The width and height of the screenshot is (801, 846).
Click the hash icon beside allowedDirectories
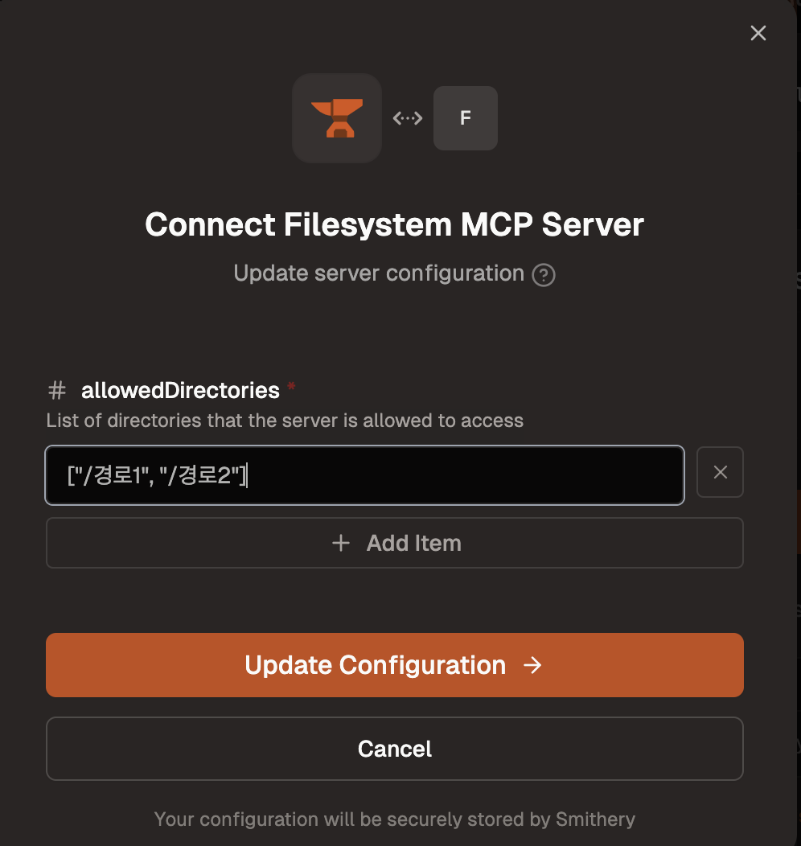[x=57, y=391]
